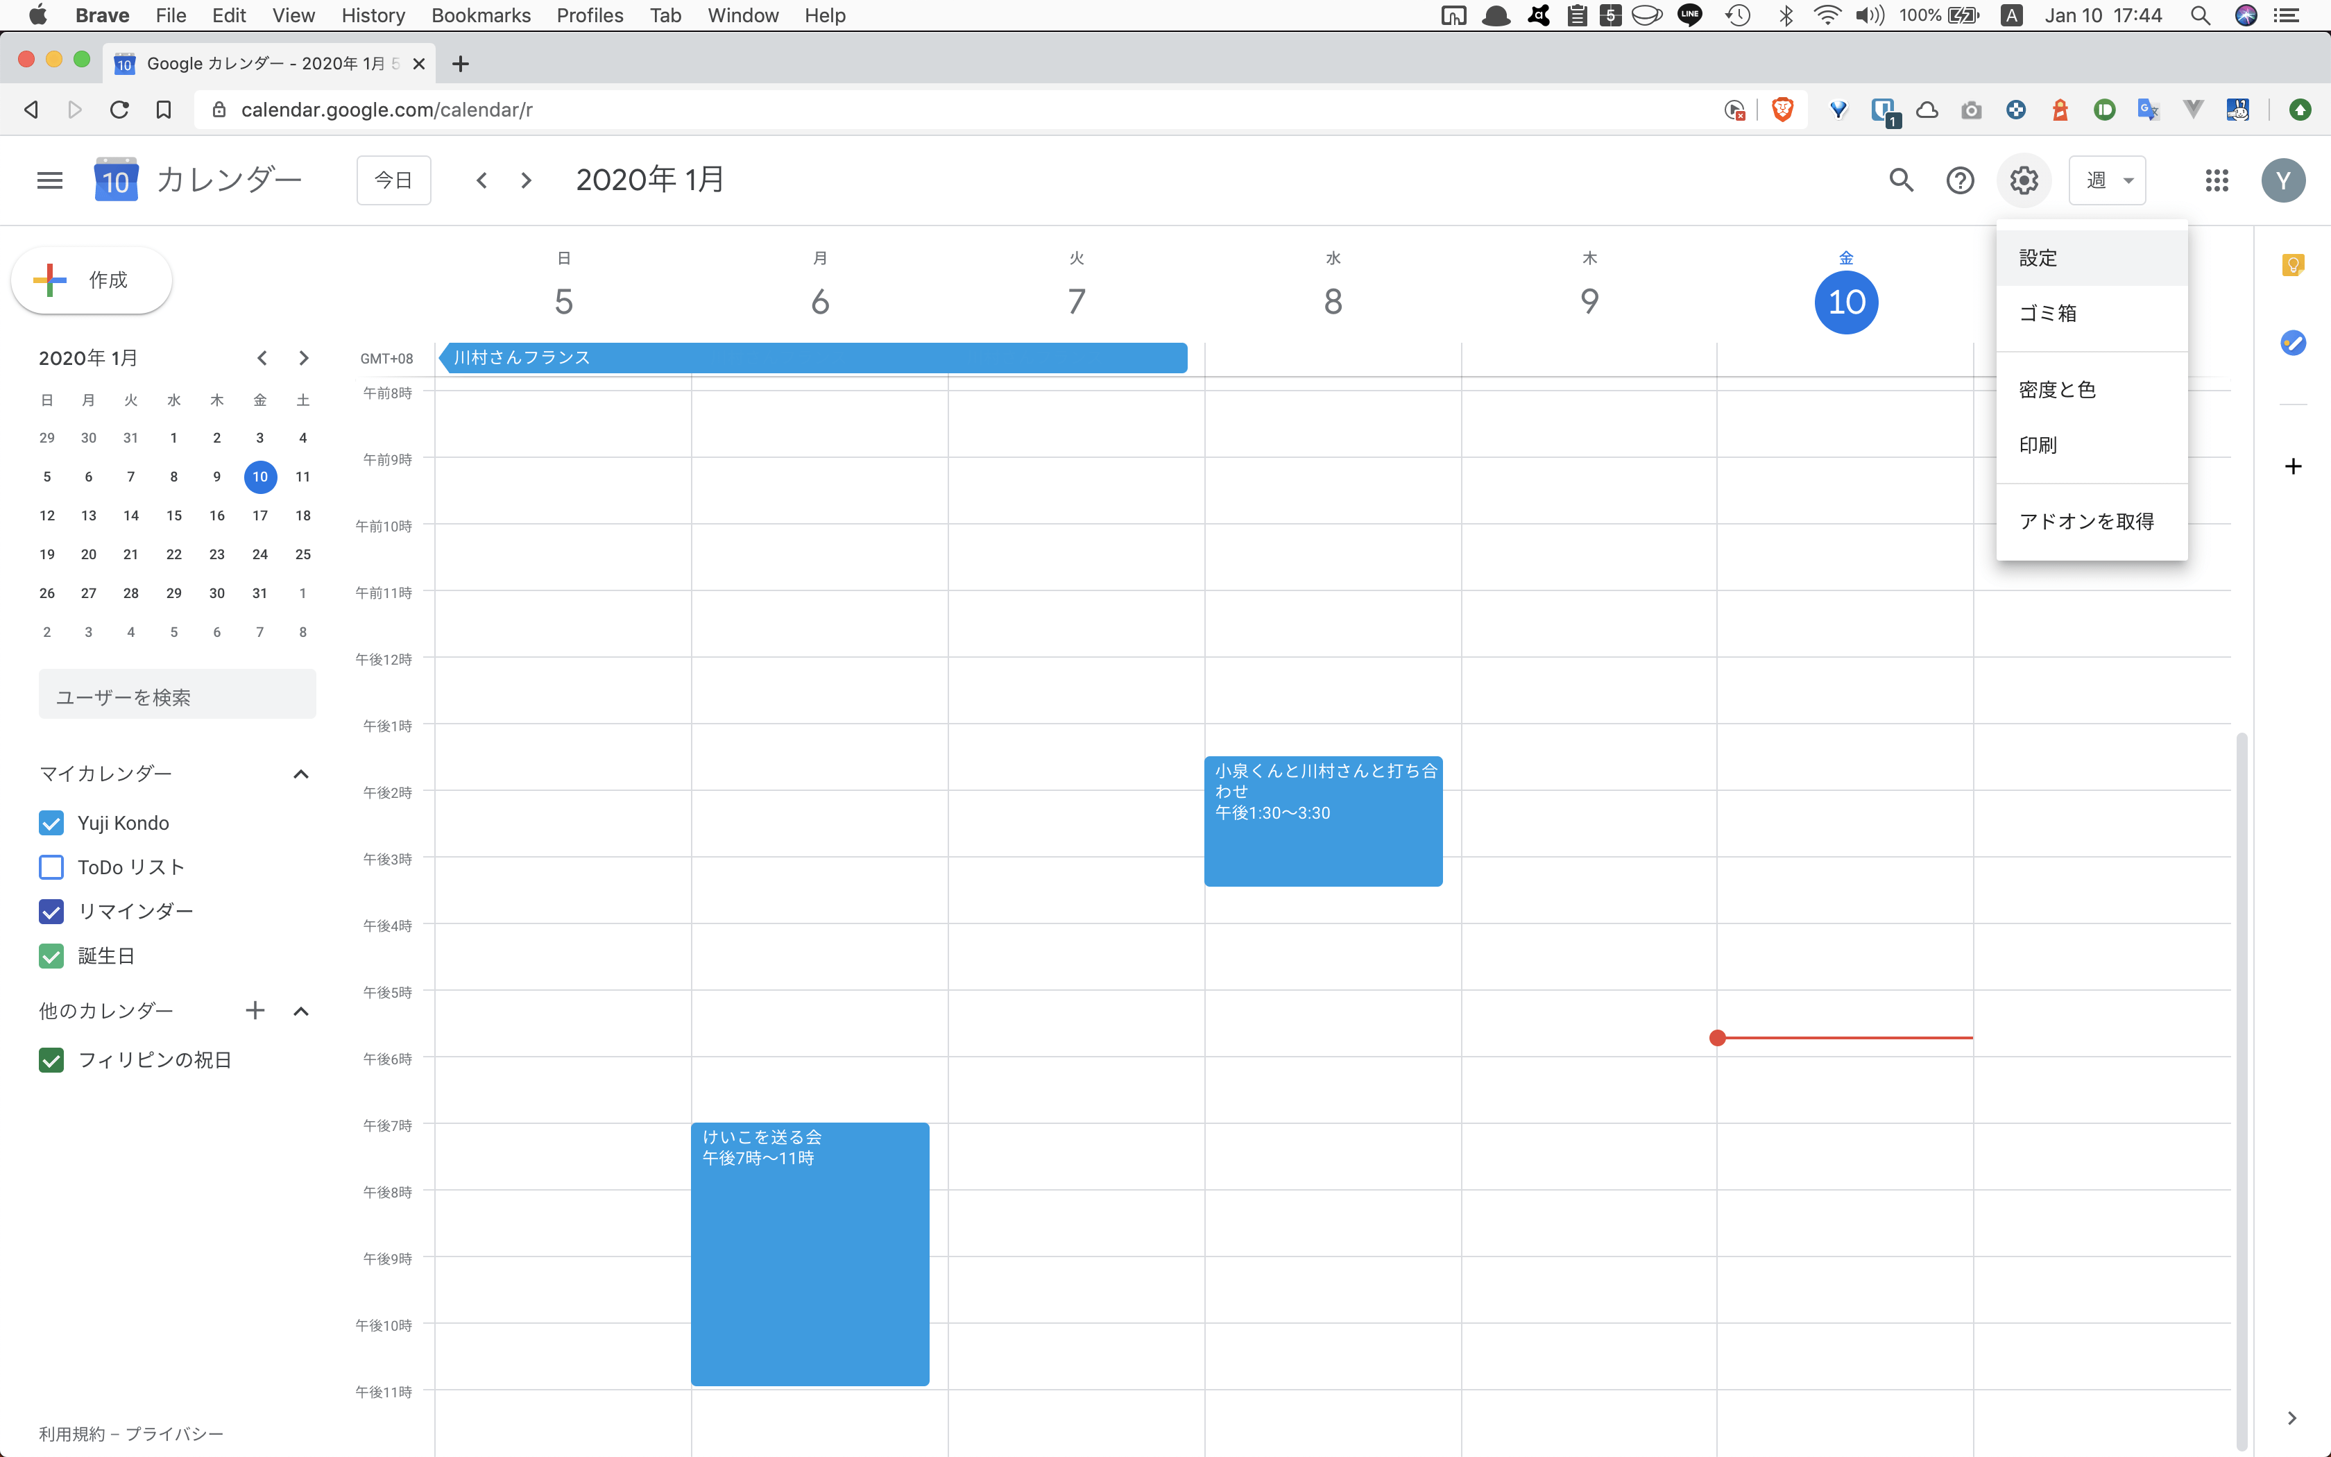Click the 今日 button
Screen dimensions: 2331x1457
pos(393,180)
